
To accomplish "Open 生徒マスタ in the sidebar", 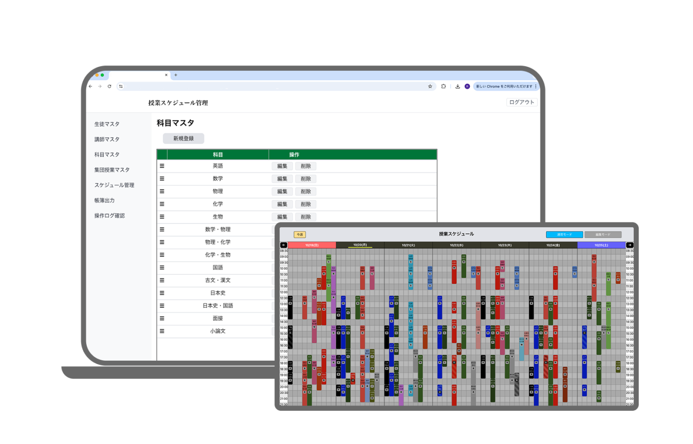I will pyautogui.click(x=107, y=124).
